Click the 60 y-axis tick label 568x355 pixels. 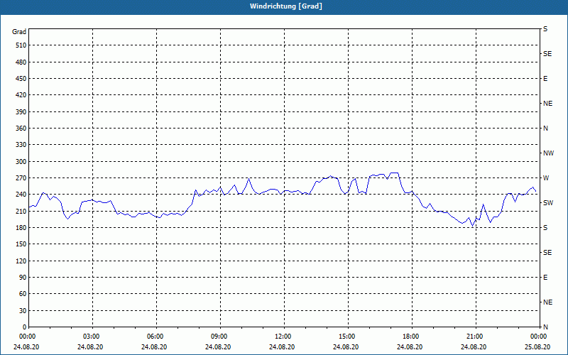tap(23, 294)
